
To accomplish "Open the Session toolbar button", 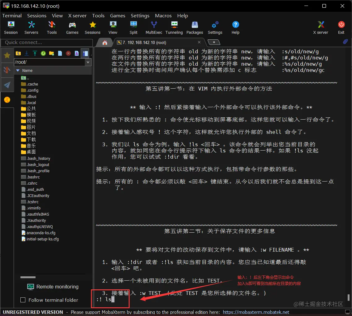I will [x=11, y=28].
